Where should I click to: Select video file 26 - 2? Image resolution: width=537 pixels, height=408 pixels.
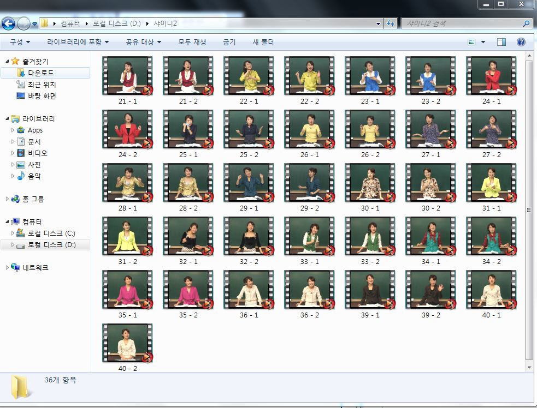(x=370, y=134)
